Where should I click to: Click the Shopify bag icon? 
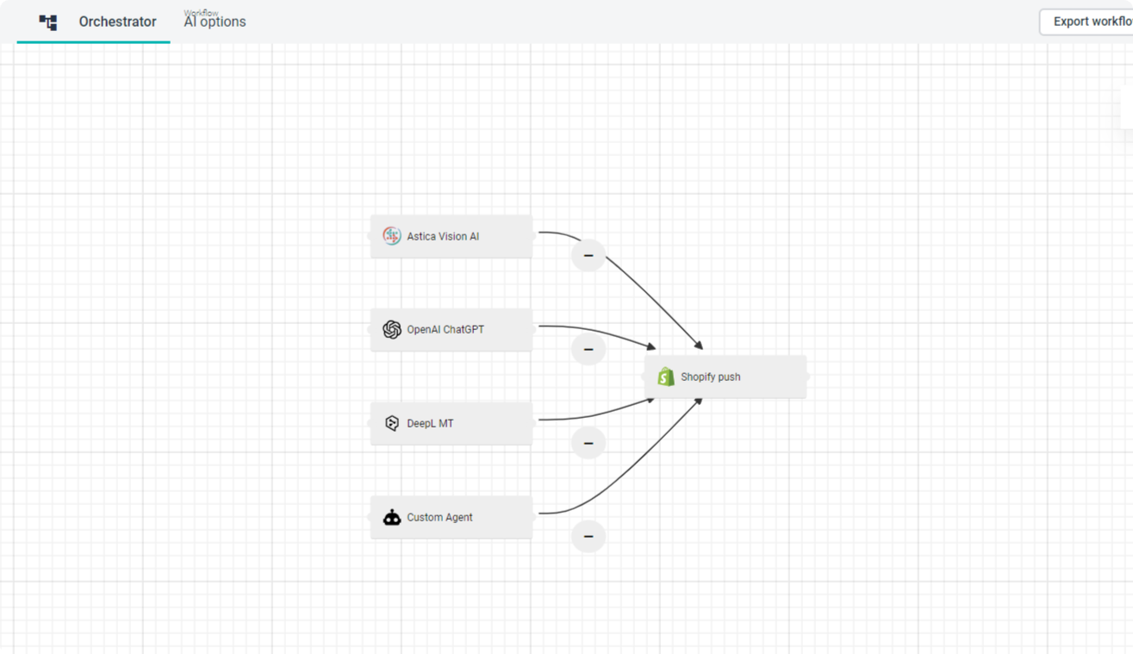pyautogui.click(x=666, y=377)
